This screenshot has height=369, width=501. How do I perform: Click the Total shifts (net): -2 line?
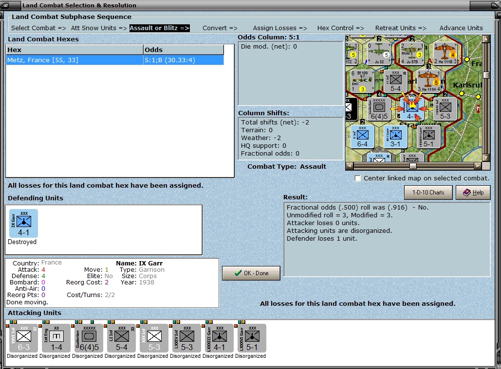pyautogui.click(x=275, y=123)
